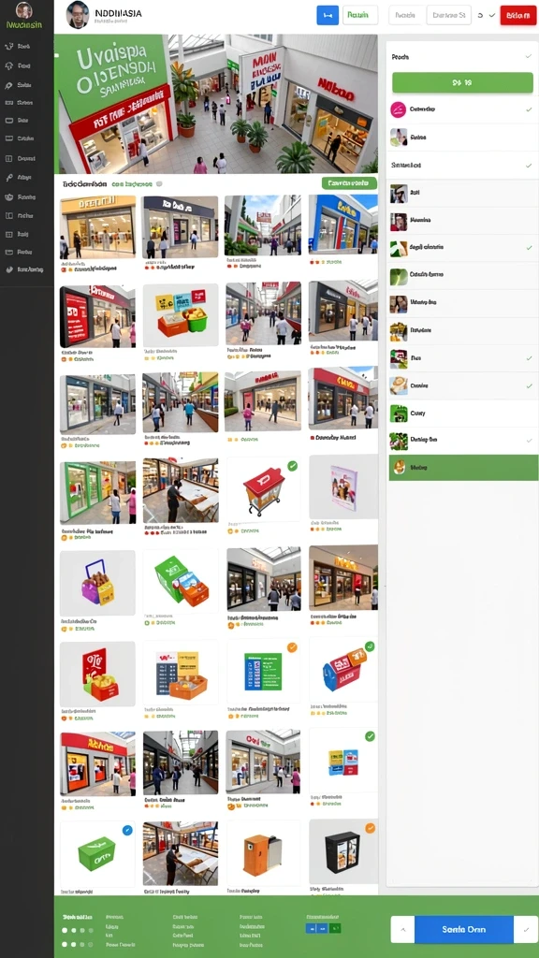Click the green badge on the blue-and-red box card
This screenshot has width=539, height=958.
(369, 646)
